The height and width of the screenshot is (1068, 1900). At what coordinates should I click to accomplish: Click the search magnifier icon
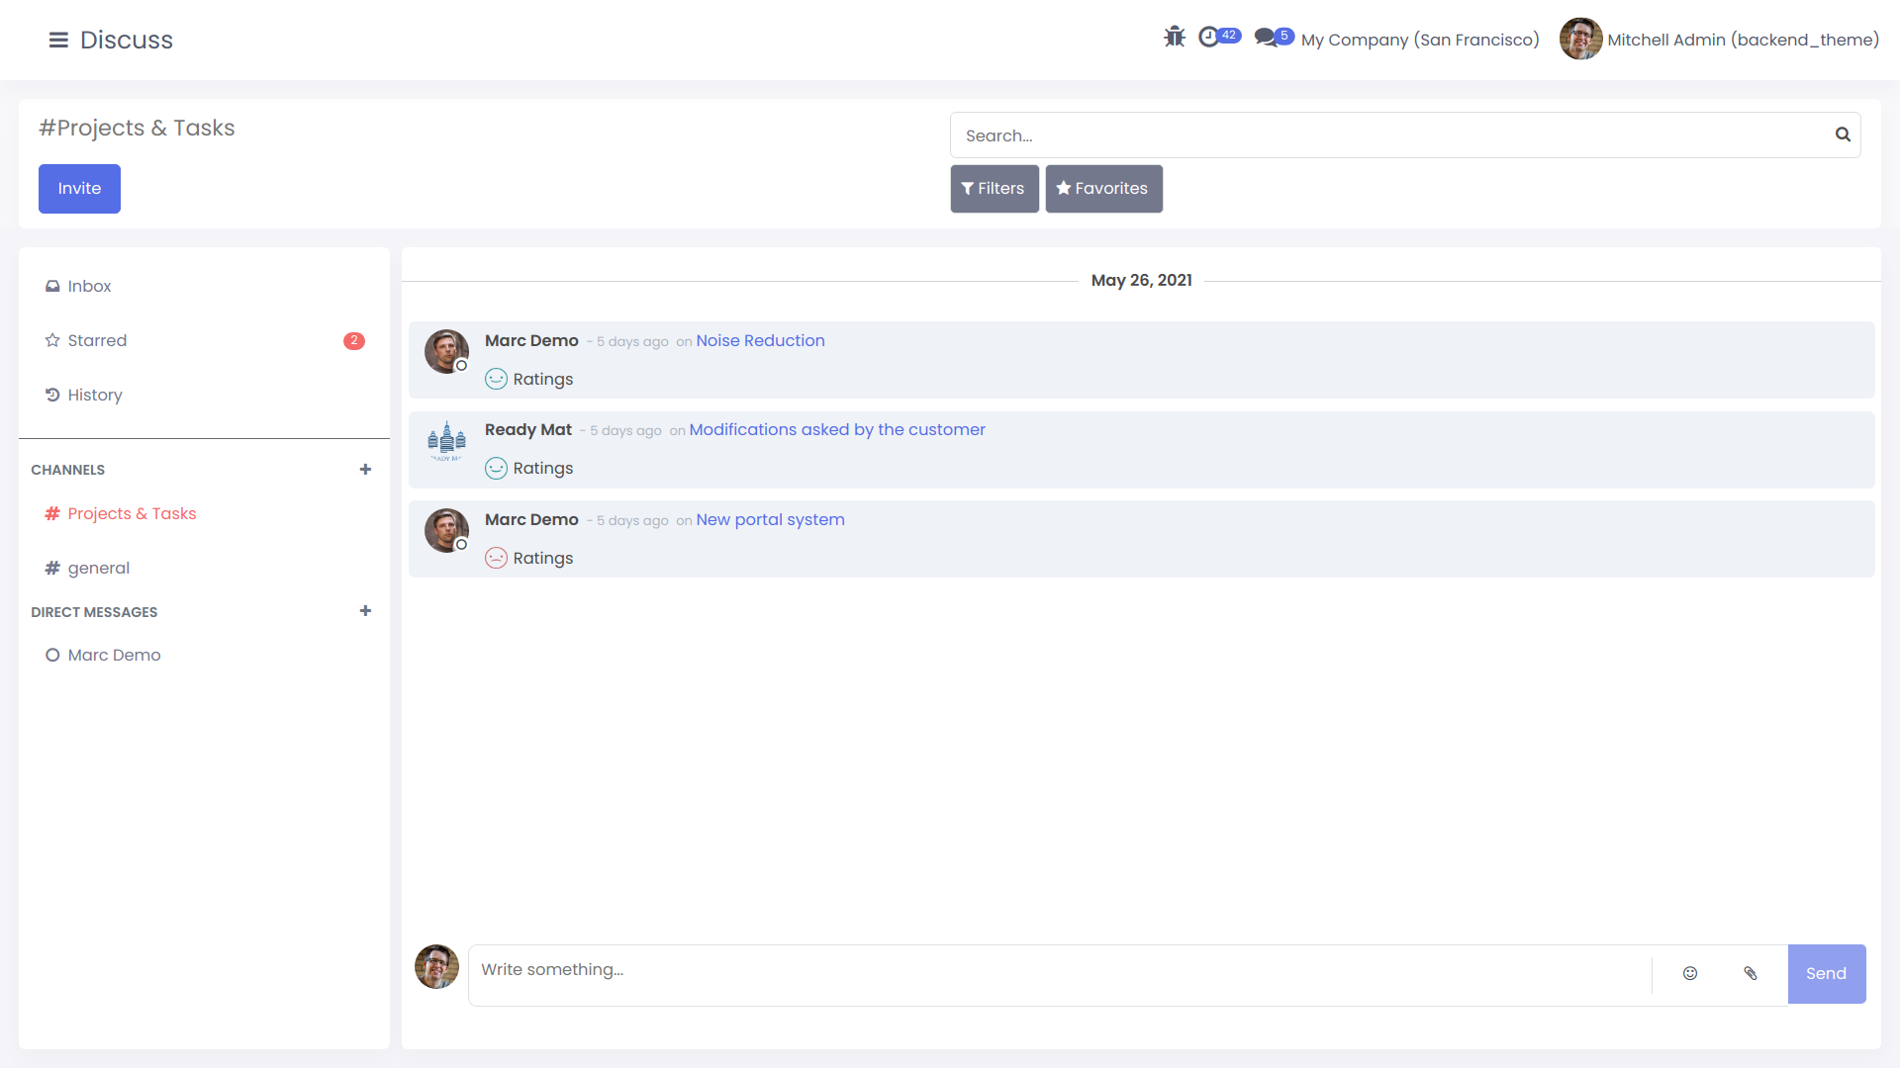click(x=1843, y=134)
